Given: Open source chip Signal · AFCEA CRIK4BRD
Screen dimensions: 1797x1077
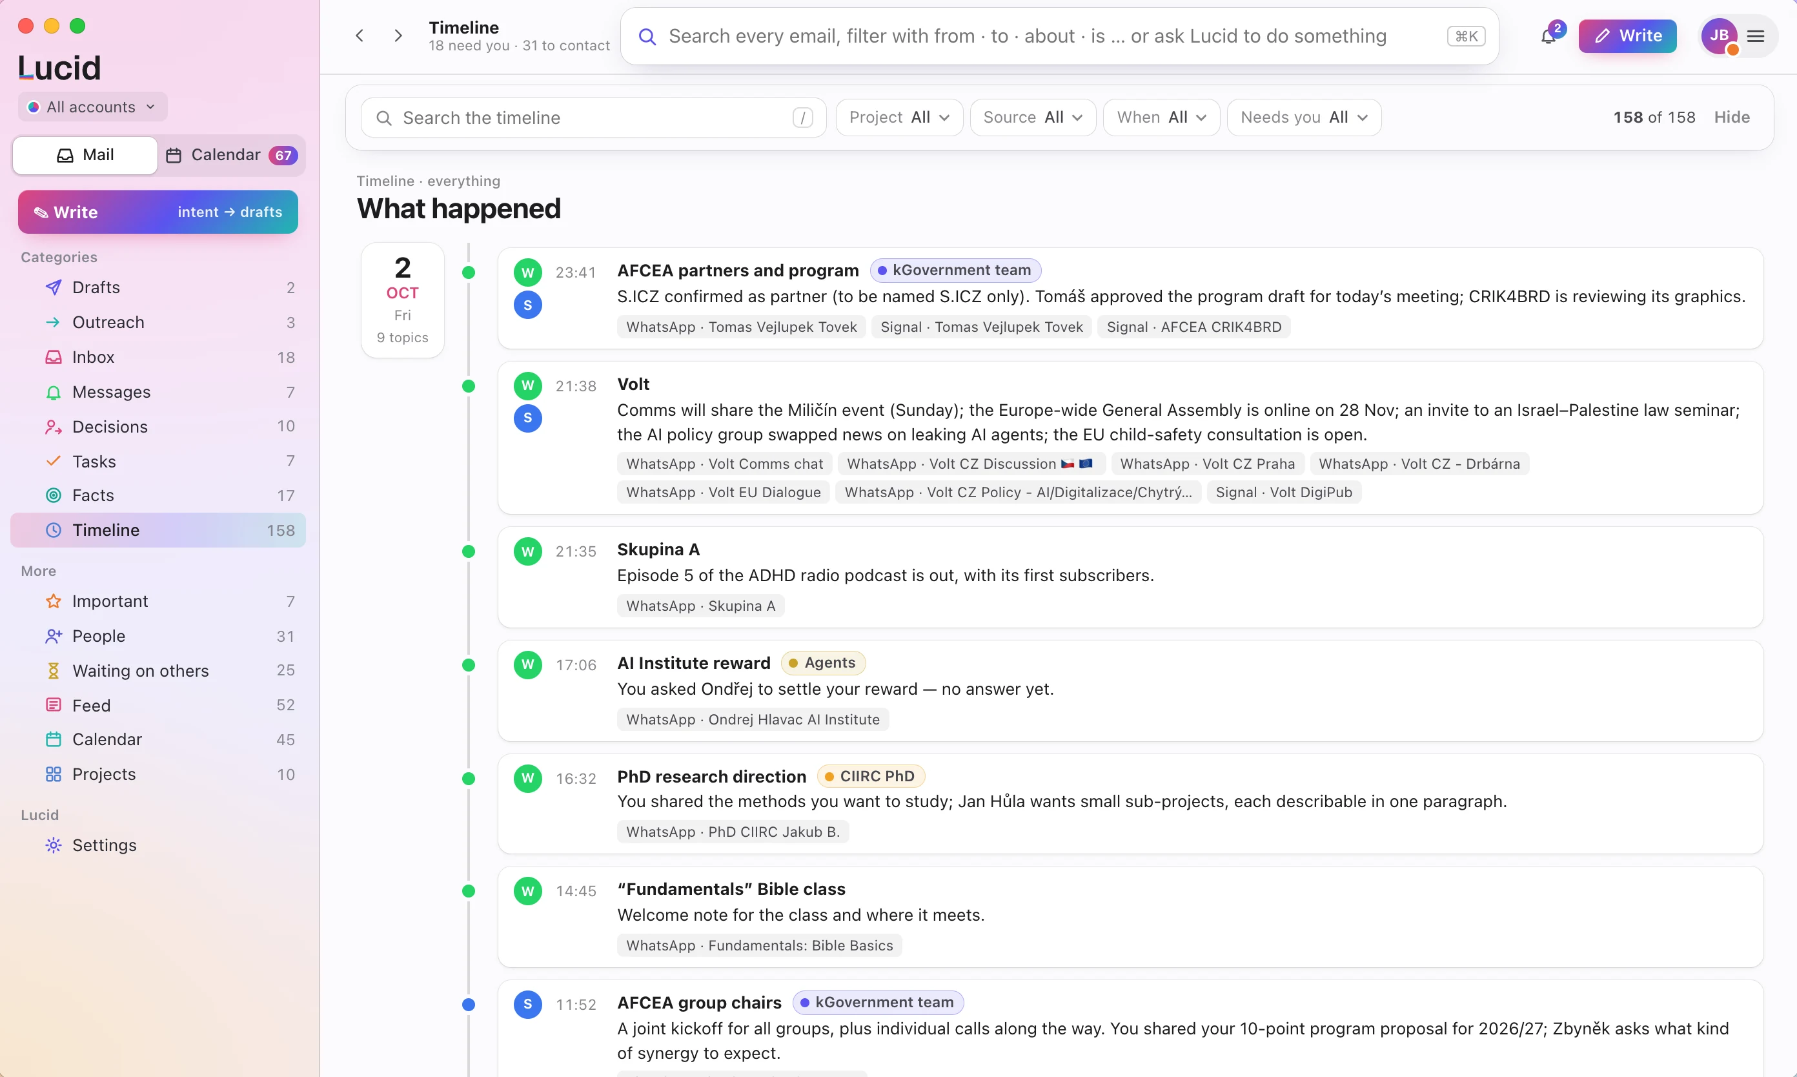Looking at the screenshot, I should click(1193, 327).
